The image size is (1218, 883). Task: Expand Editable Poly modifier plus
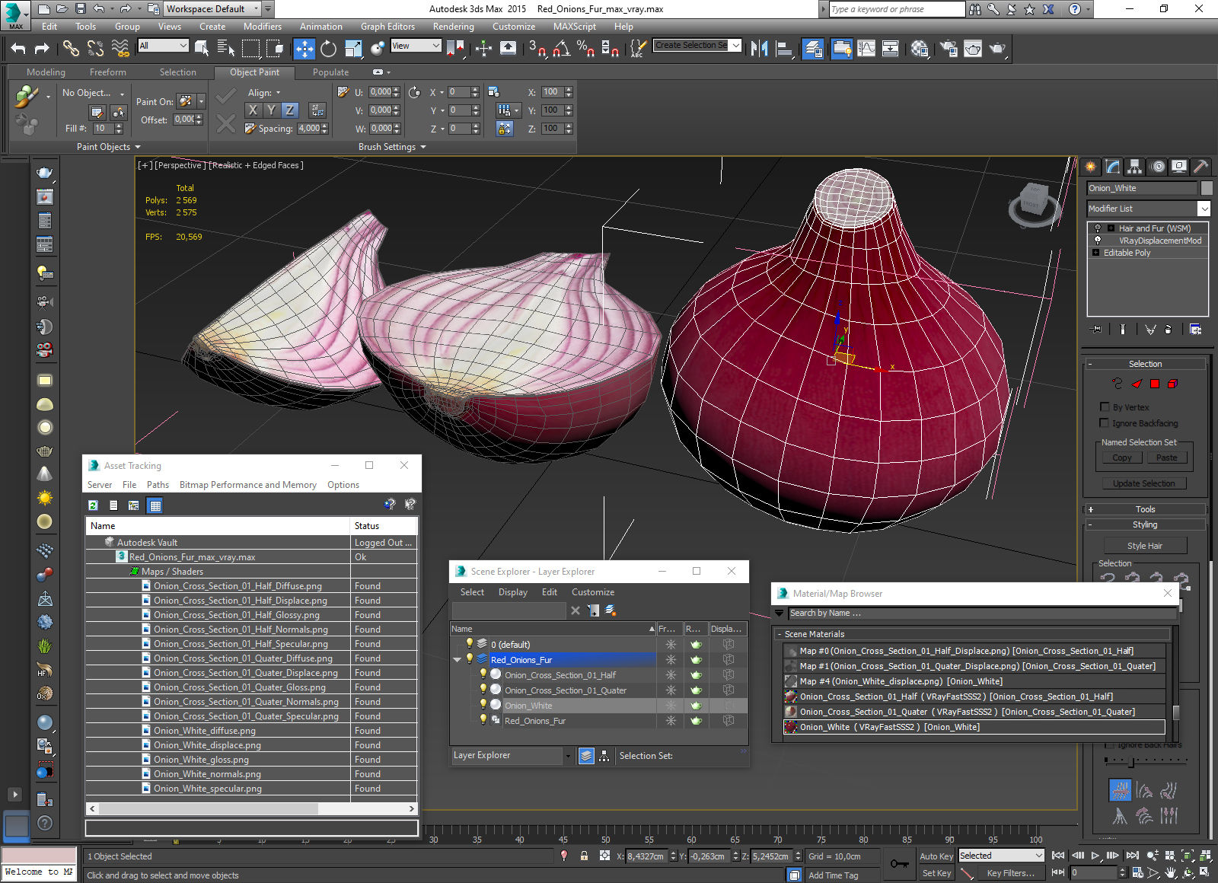point(1096,252)
